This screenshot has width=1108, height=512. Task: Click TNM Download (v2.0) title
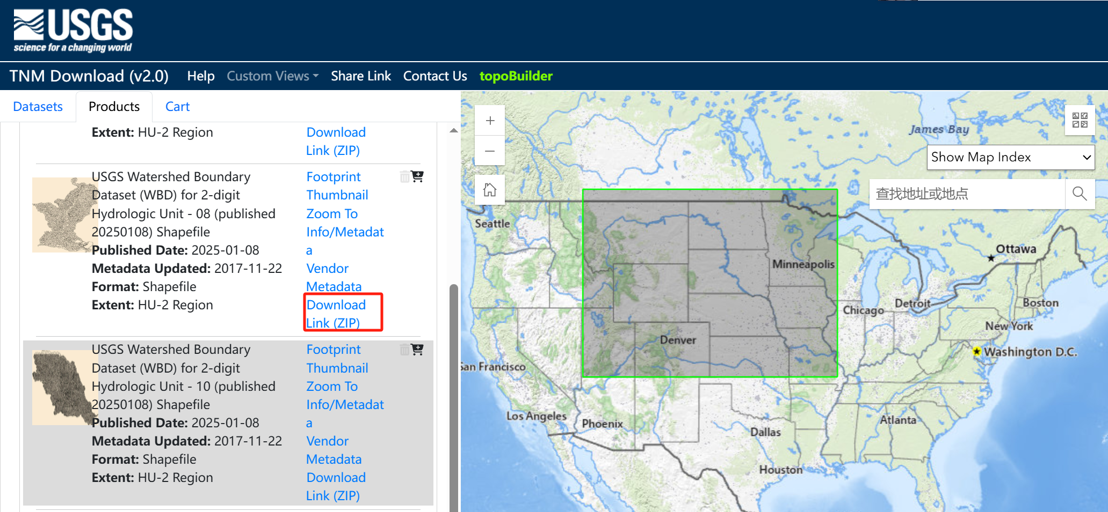(89, 76)
